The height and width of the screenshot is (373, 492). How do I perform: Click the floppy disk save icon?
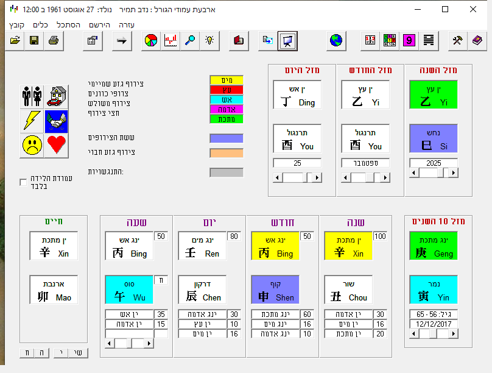tap(34, 41)
